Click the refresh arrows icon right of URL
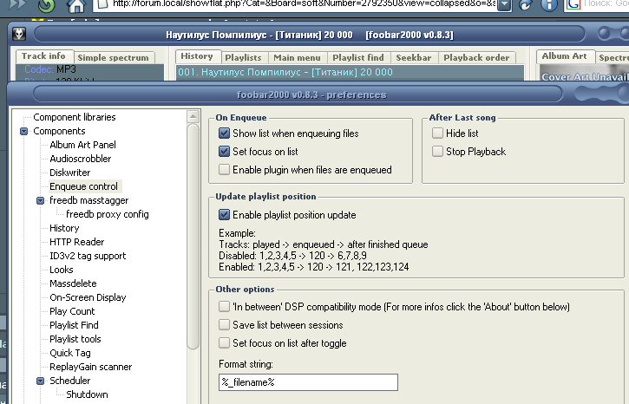The image size is (629, 404). 526,5
